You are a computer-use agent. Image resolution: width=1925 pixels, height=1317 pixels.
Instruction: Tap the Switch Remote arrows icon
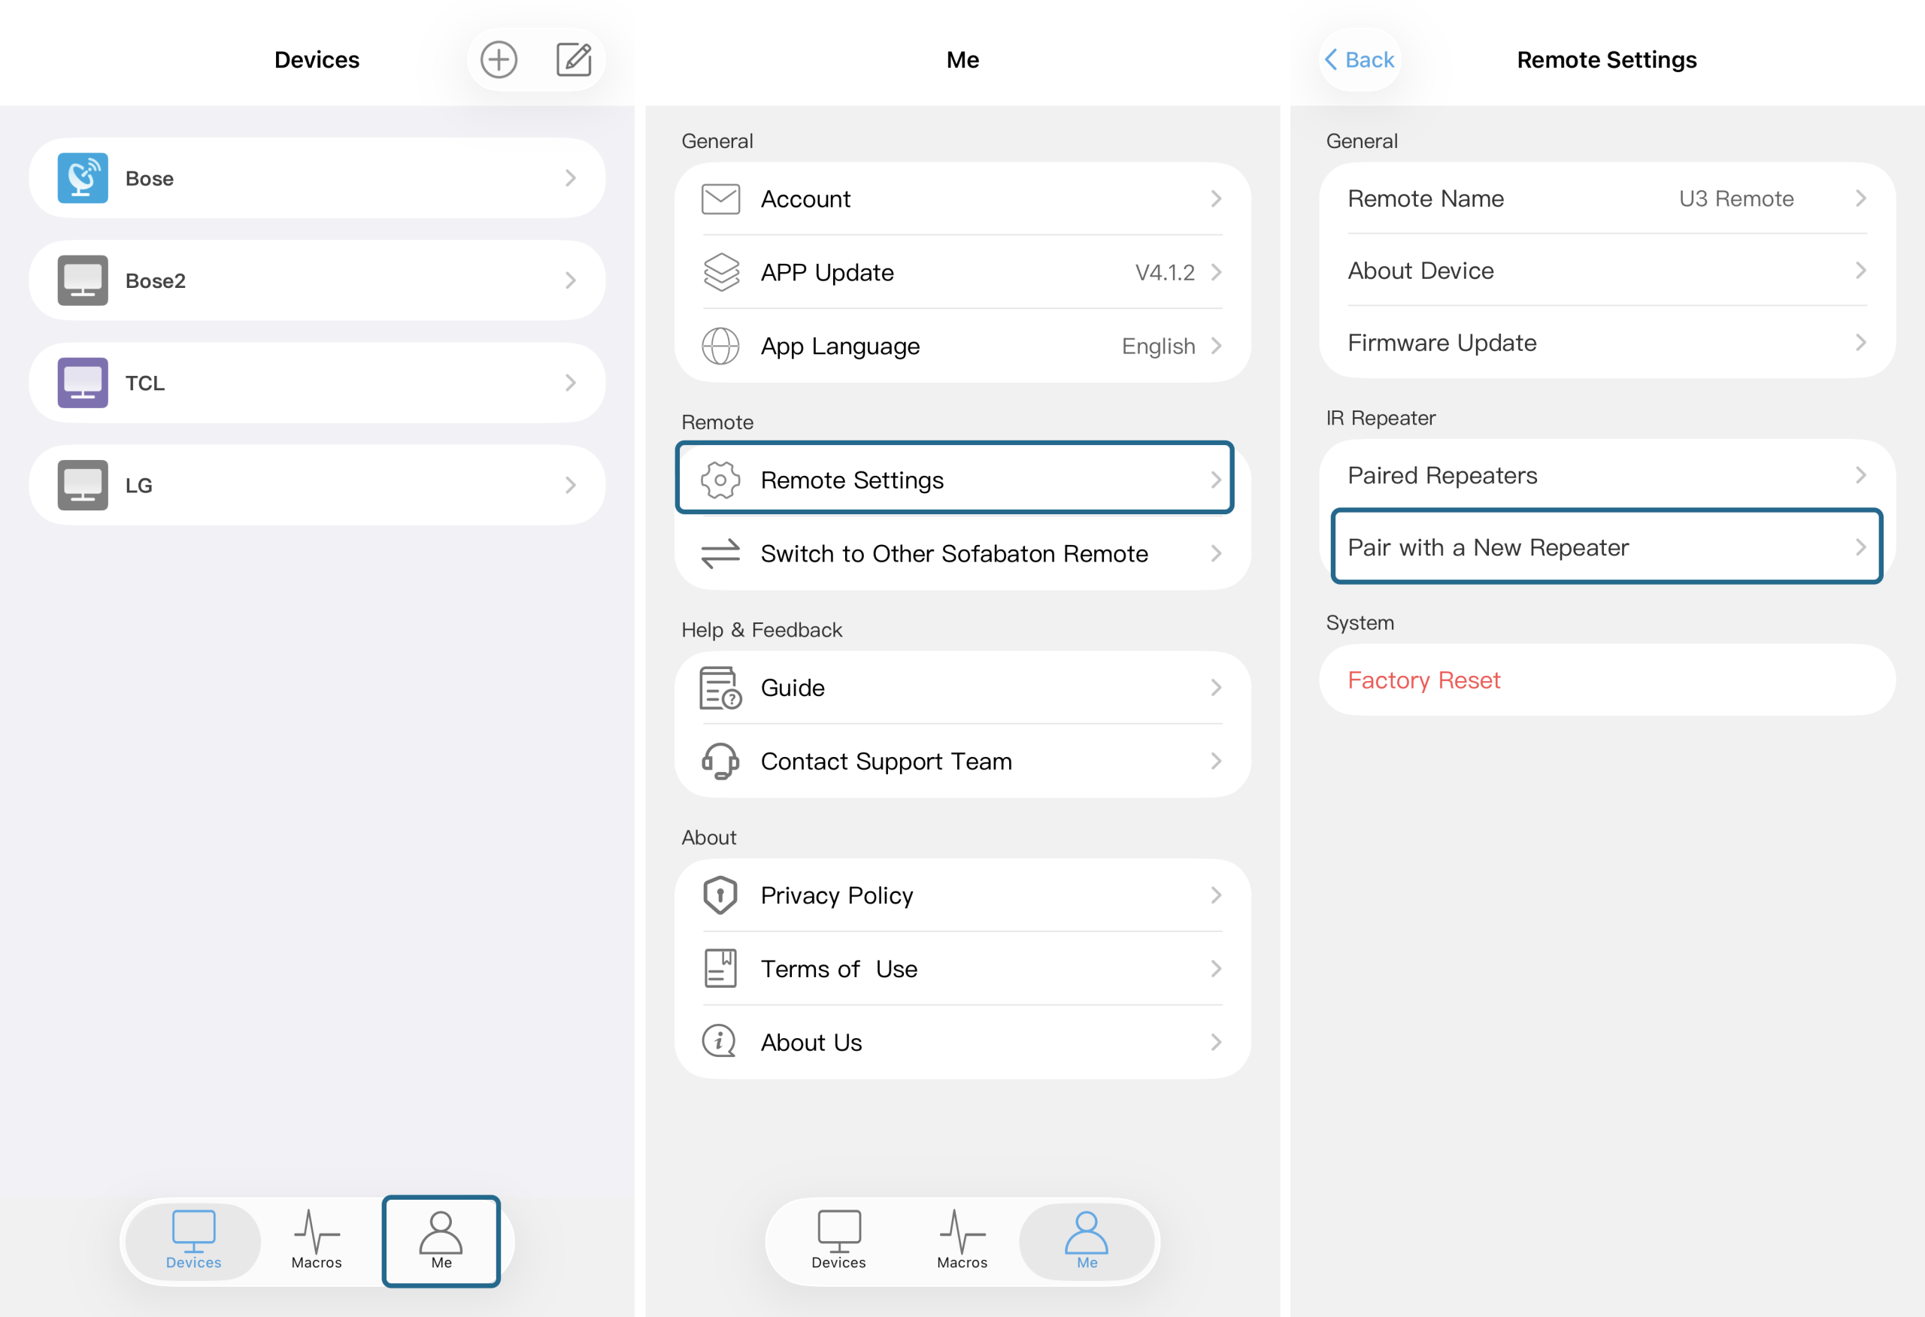click(x=720, y=554)
